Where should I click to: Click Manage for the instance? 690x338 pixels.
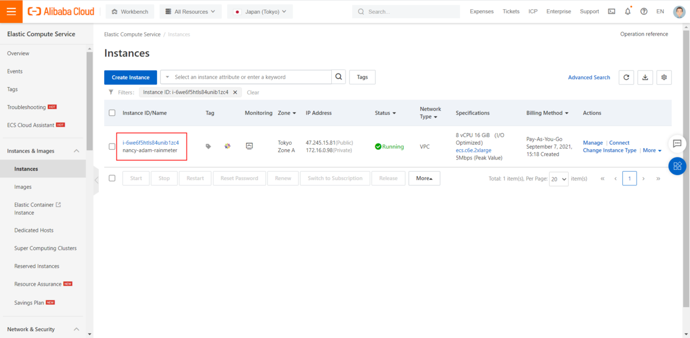pyautogui.click(x=593, y=143)
